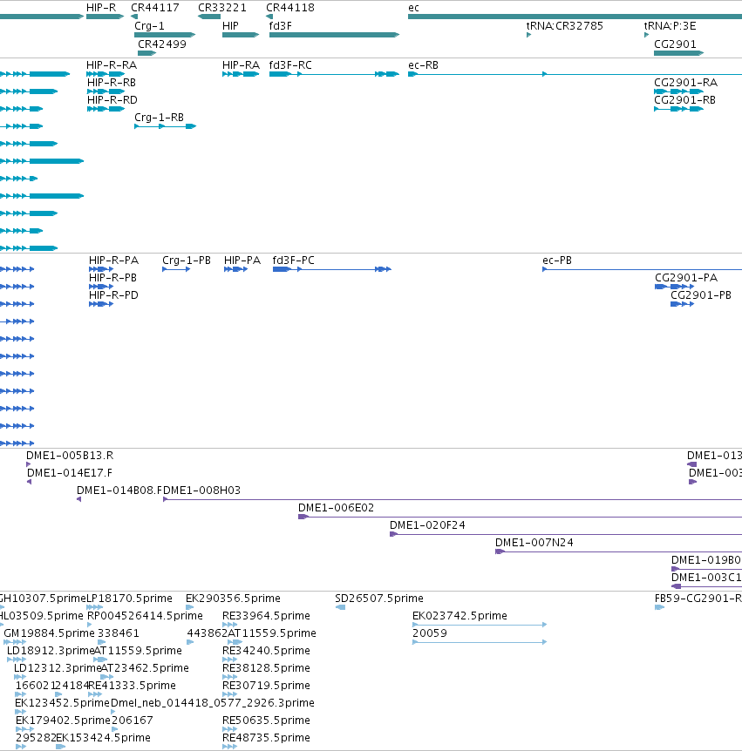This screenshot has height=751, width=742.
Task: Select the RP004526414.5prime label
Action: [146, 615]
